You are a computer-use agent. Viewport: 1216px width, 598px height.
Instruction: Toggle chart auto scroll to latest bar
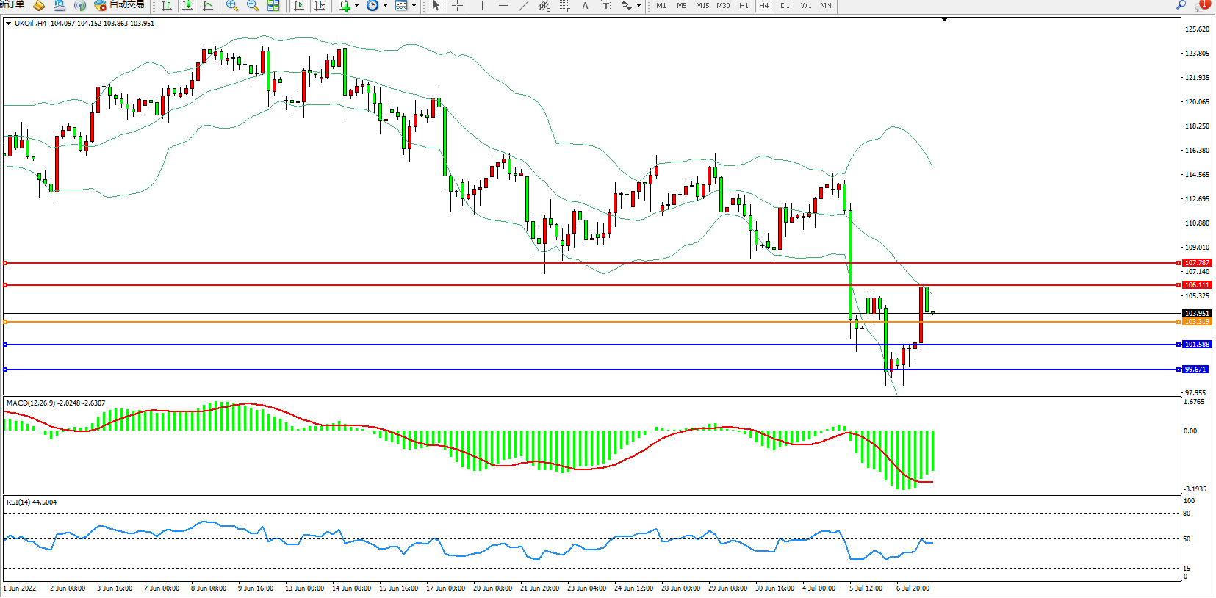coord(299,5)
